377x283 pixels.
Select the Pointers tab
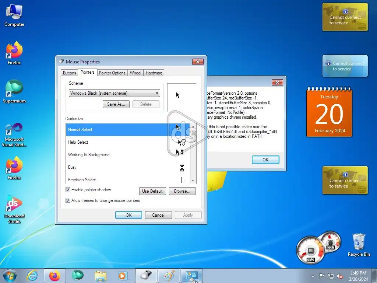click(88, 72)
